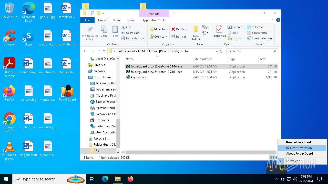
Task: Choose About Folder Guard menu item
Action: [302, 154]
